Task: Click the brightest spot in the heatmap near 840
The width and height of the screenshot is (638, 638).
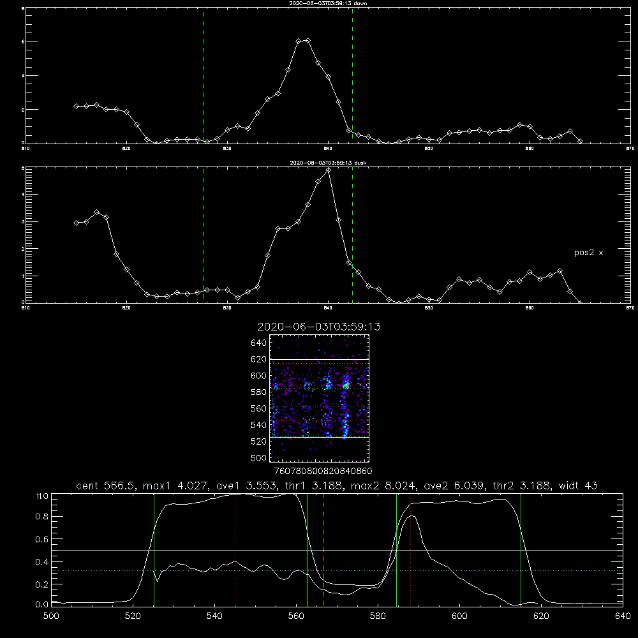Action: point(346,385)
